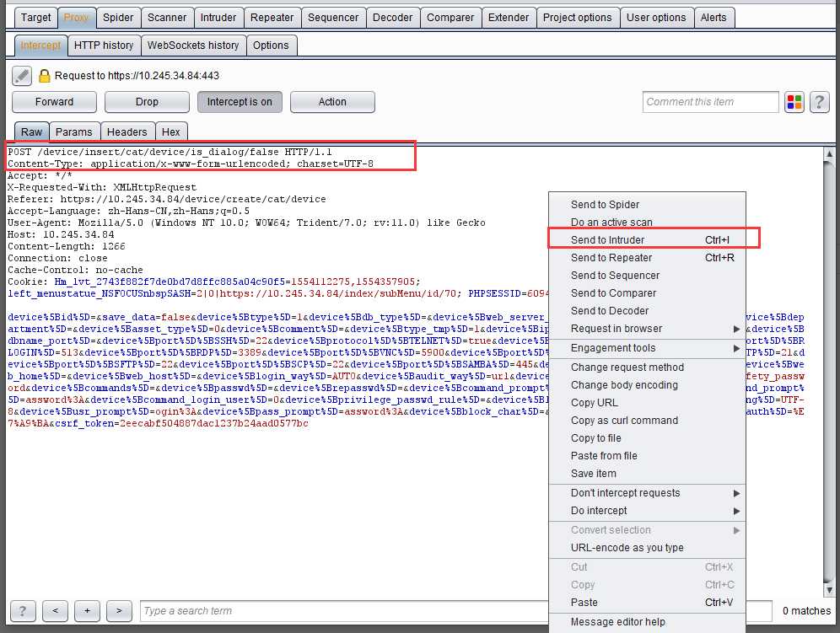Select Change request method
This screenshot has width=840, height=633.
[x=647, y=367]
